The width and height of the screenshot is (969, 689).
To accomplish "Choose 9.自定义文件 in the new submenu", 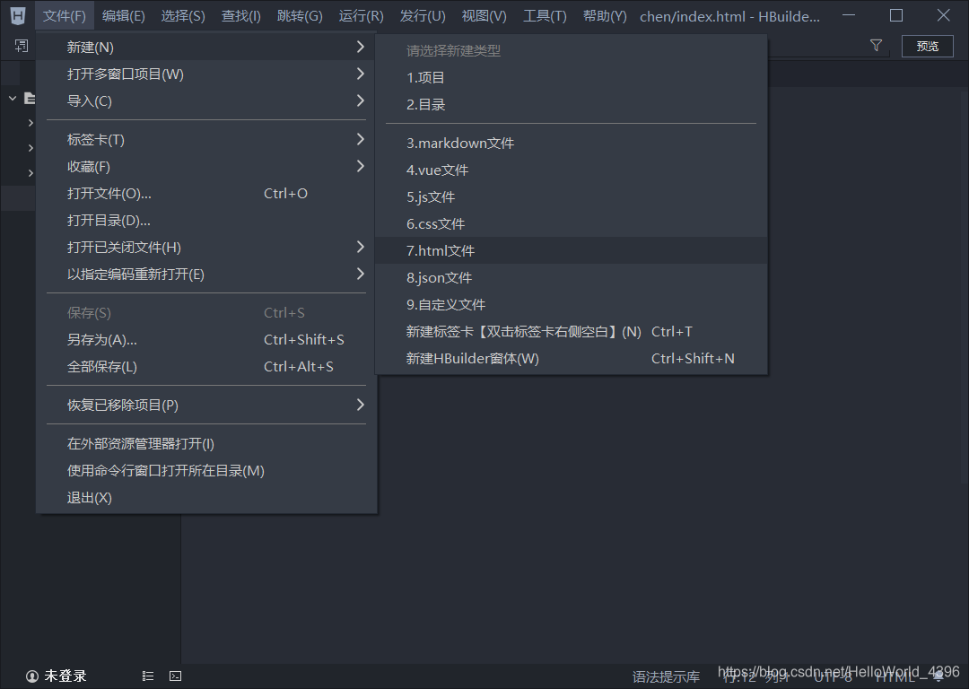I will pos(571,305).
